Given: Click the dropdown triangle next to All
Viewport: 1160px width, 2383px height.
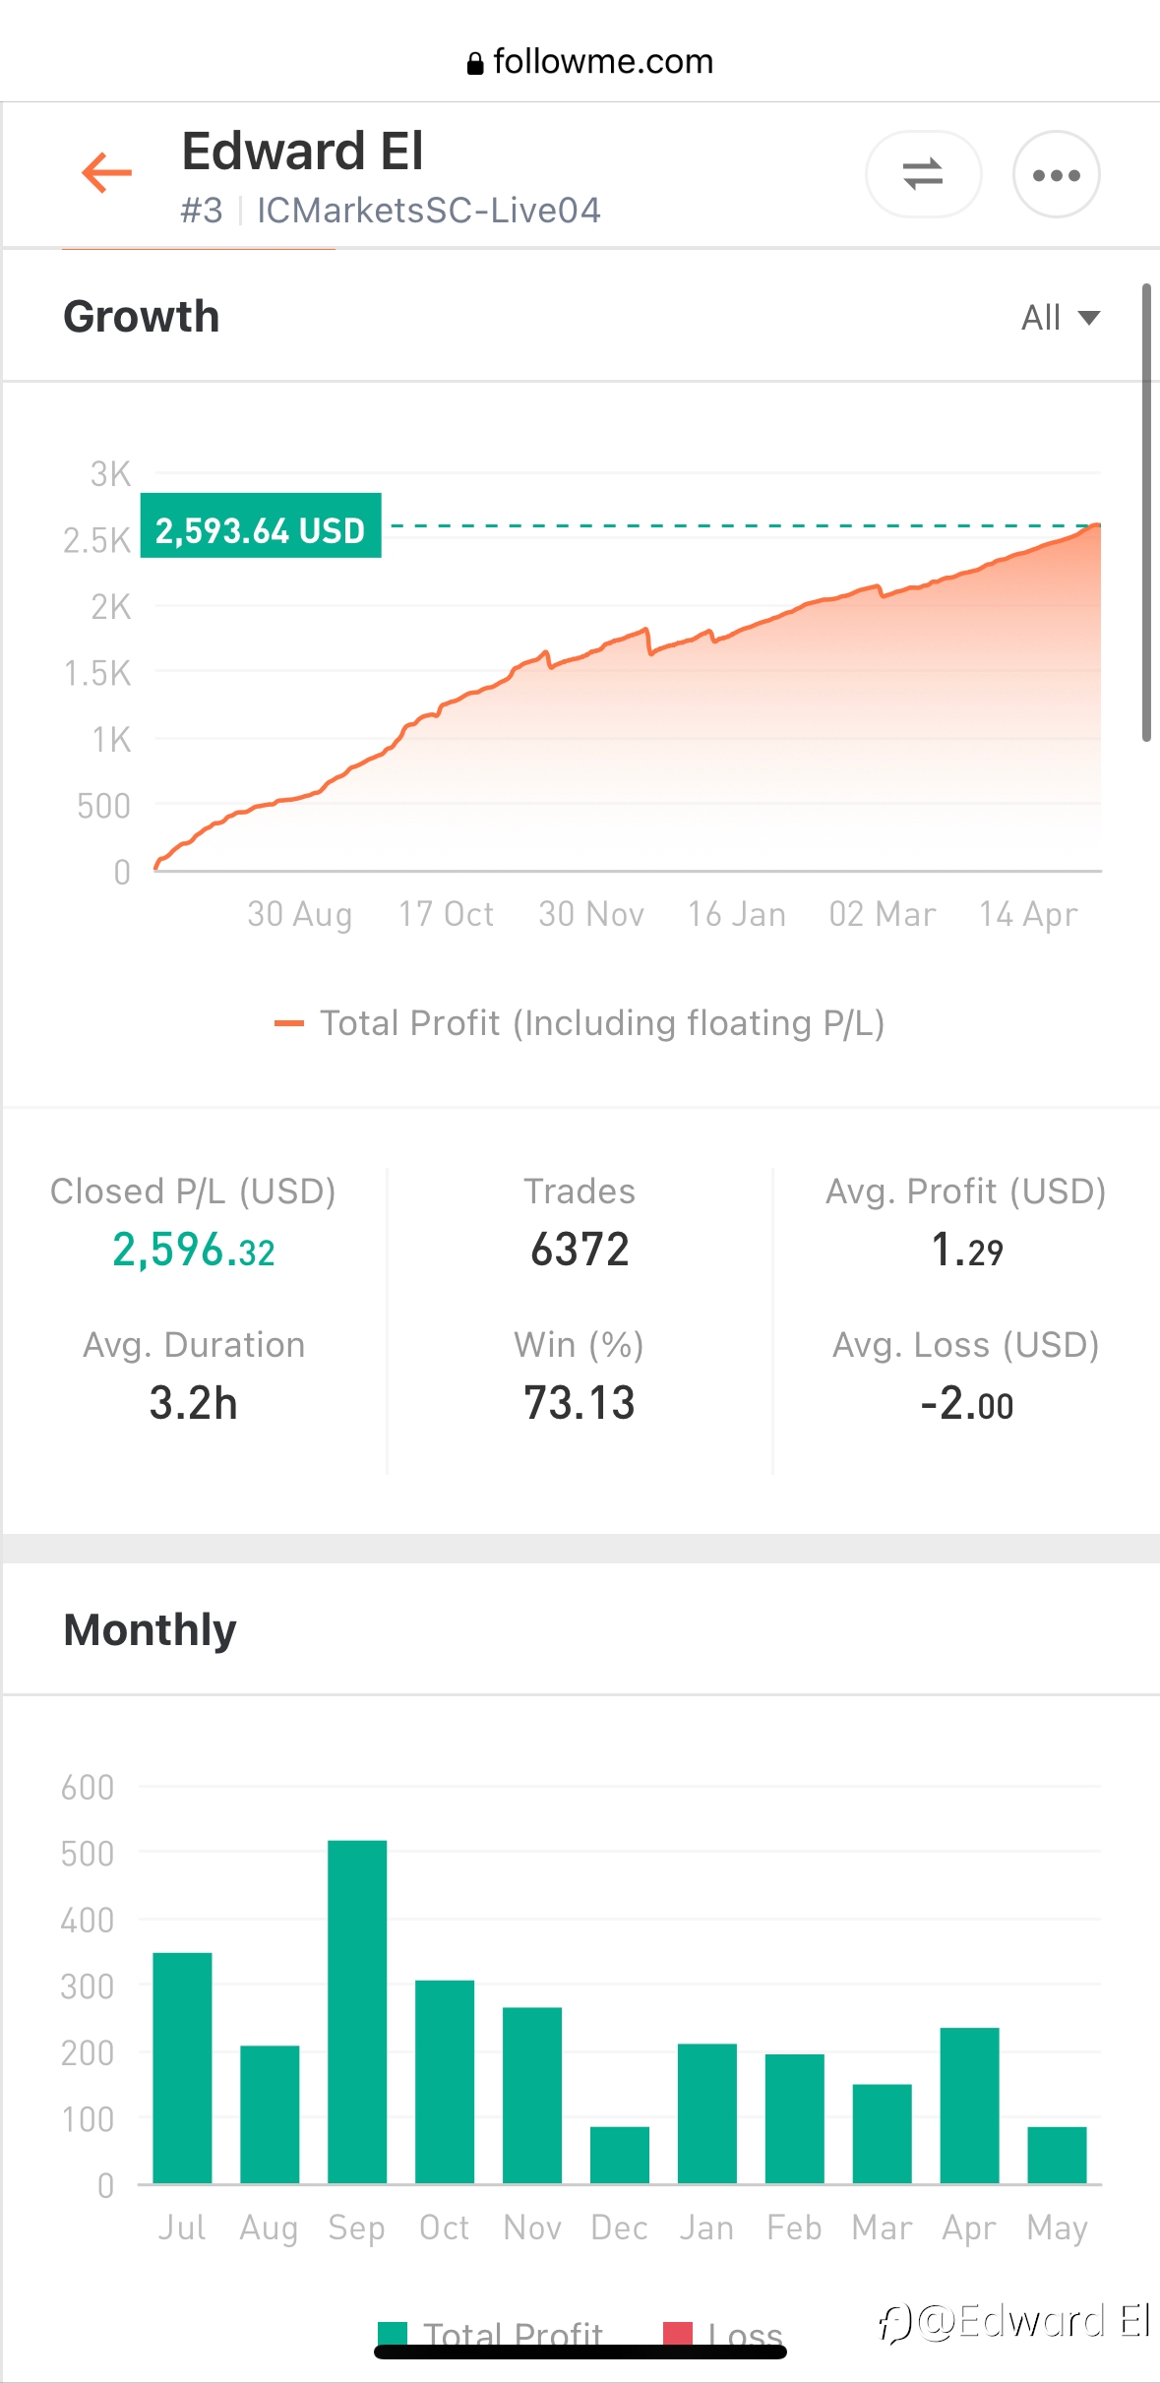Looking at the screenshot, I should [x=1088, y=318].
